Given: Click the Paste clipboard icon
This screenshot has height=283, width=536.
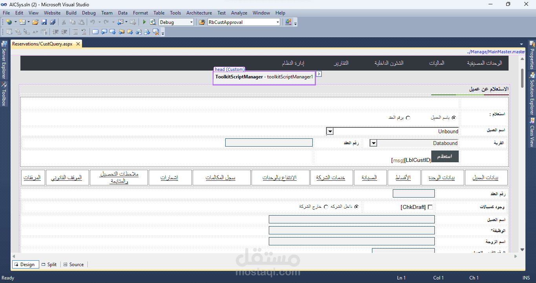Looking at the screenshot, I should (81, 22).
